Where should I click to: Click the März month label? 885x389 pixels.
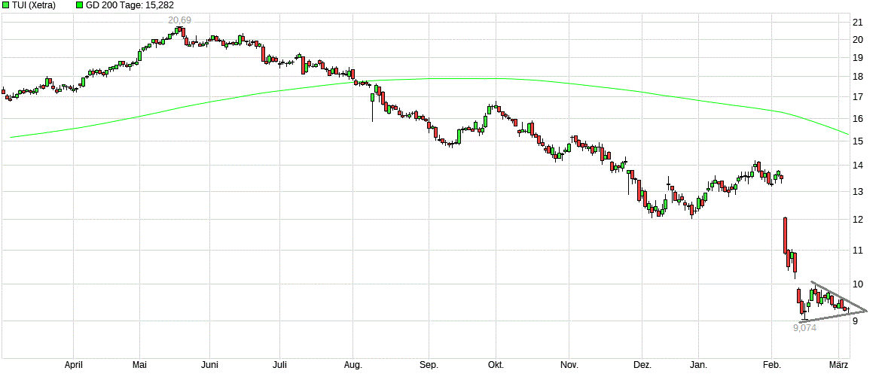tap(839, 365)
